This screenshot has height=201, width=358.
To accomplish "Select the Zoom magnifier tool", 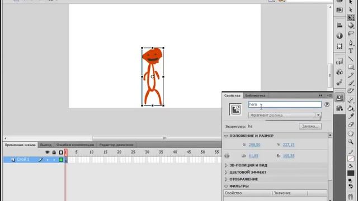I will 351,142.
